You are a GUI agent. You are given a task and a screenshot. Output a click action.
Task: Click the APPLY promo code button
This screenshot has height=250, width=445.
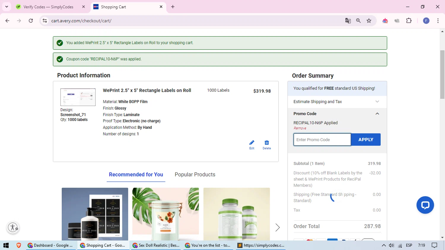[366, 140]
